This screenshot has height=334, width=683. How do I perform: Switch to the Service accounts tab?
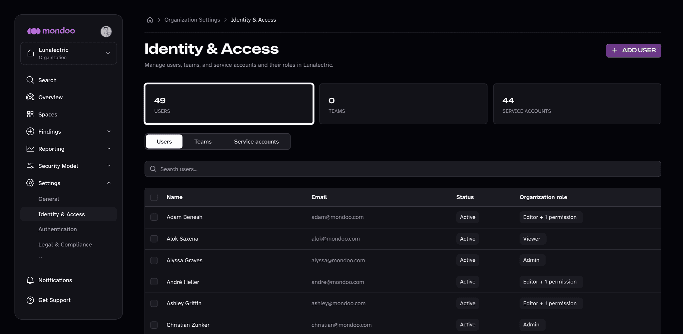pyautogui.click(x=256, y=142)
